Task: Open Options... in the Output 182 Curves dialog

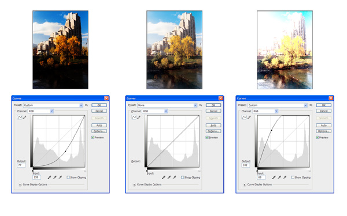Action: 323,131
